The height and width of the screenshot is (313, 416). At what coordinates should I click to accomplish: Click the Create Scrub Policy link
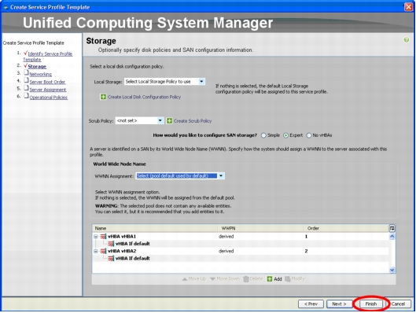coord(193,121)
